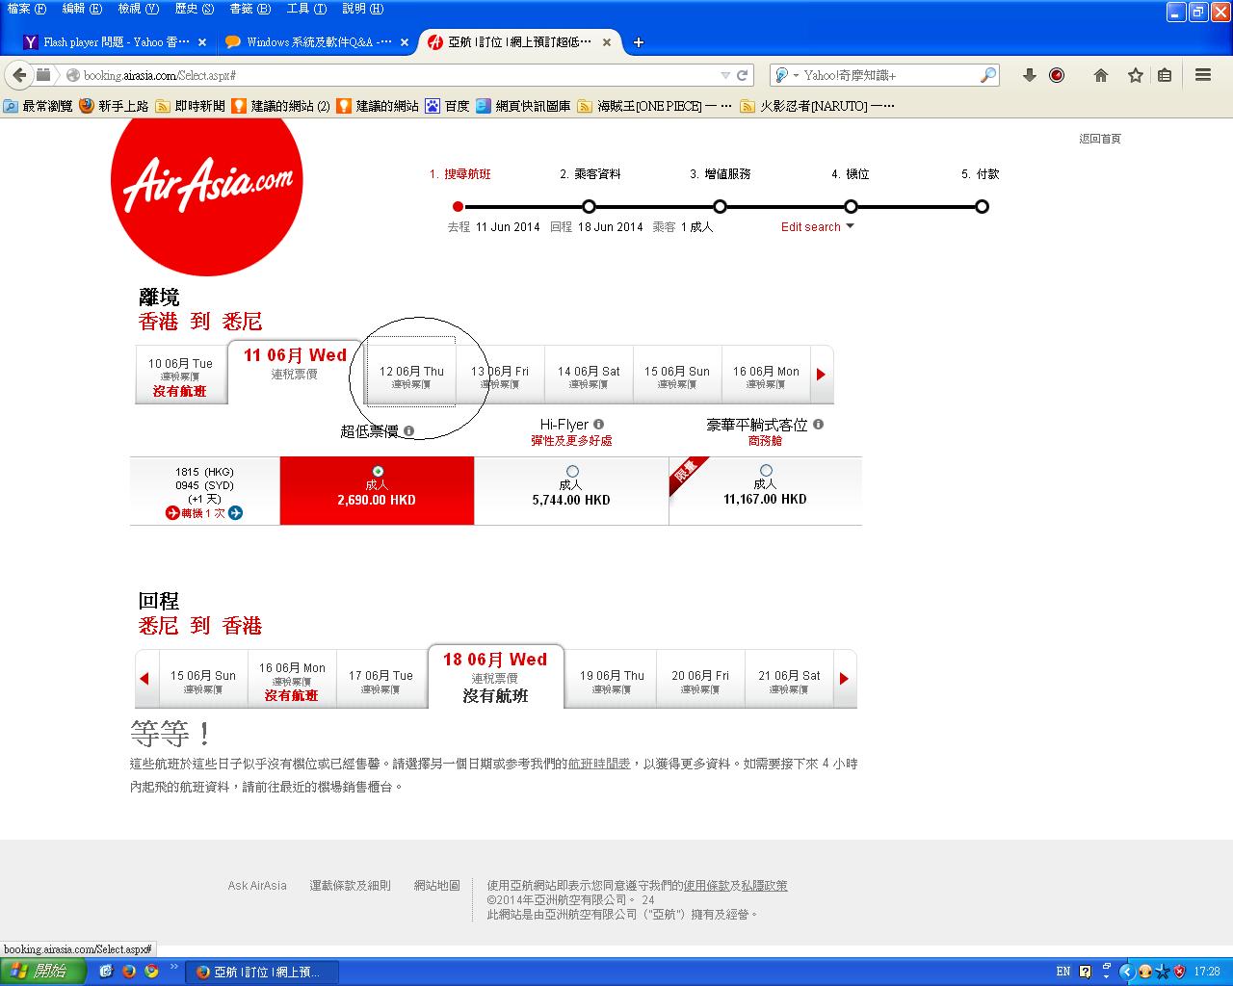Click 返回首頁 link

coord(1100,139)
